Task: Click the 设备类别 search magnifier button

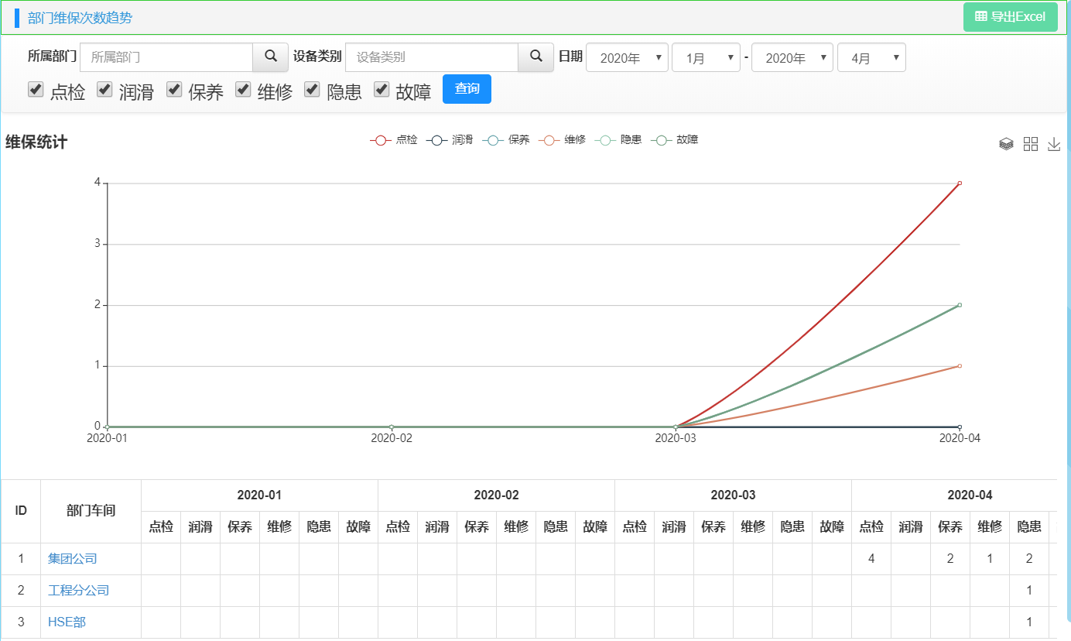Action: tap(536, 57)
